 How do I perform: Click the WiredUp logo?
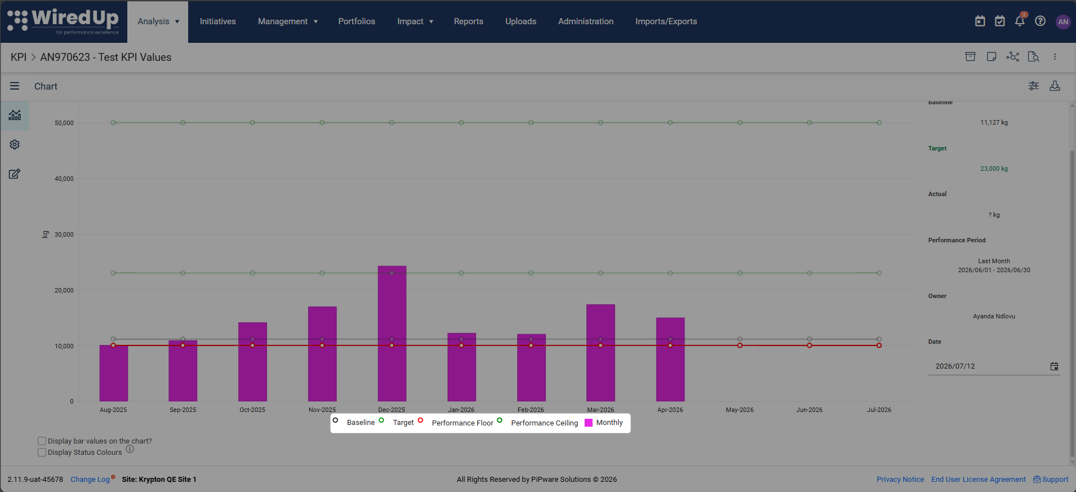tap(63, 21)
